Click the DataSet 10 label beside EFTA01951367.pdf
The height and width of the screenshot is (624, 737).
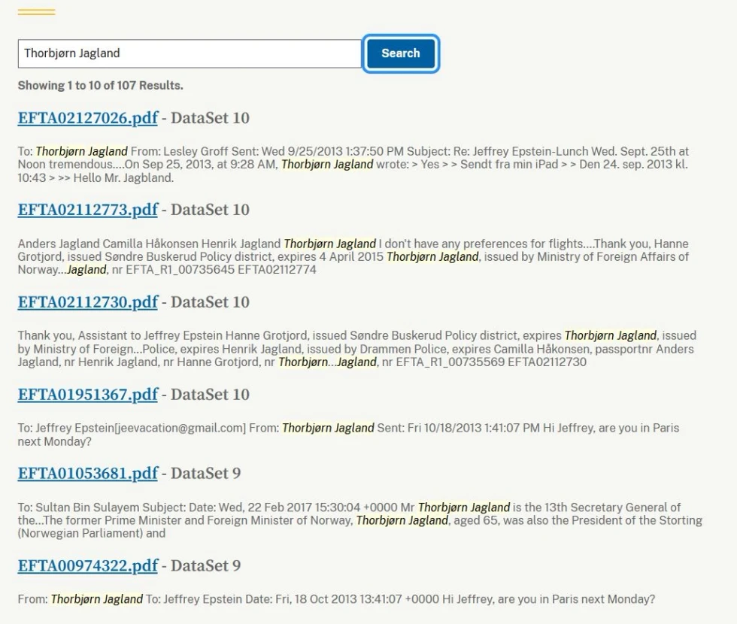coord(210,395)
